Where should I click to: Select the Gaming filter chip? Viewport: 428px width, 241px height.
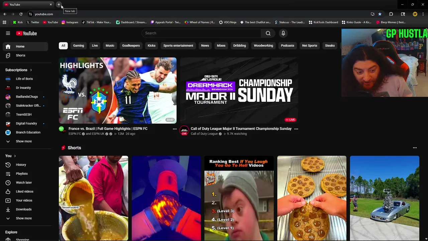79,46
